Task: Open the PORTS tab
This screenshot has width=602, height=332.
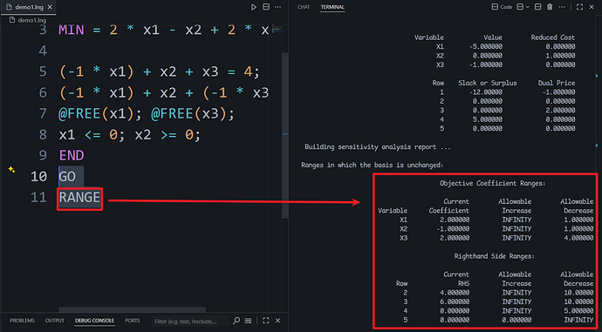Action: pyautogui.click(x=132, y=321)
